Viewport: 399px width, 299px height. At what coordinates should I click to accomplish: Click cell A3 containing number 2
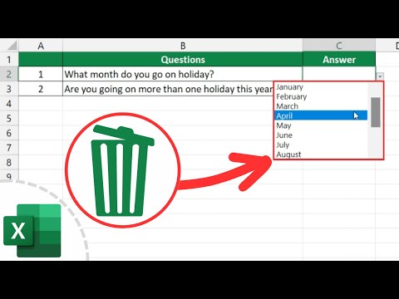coord(41,89)
